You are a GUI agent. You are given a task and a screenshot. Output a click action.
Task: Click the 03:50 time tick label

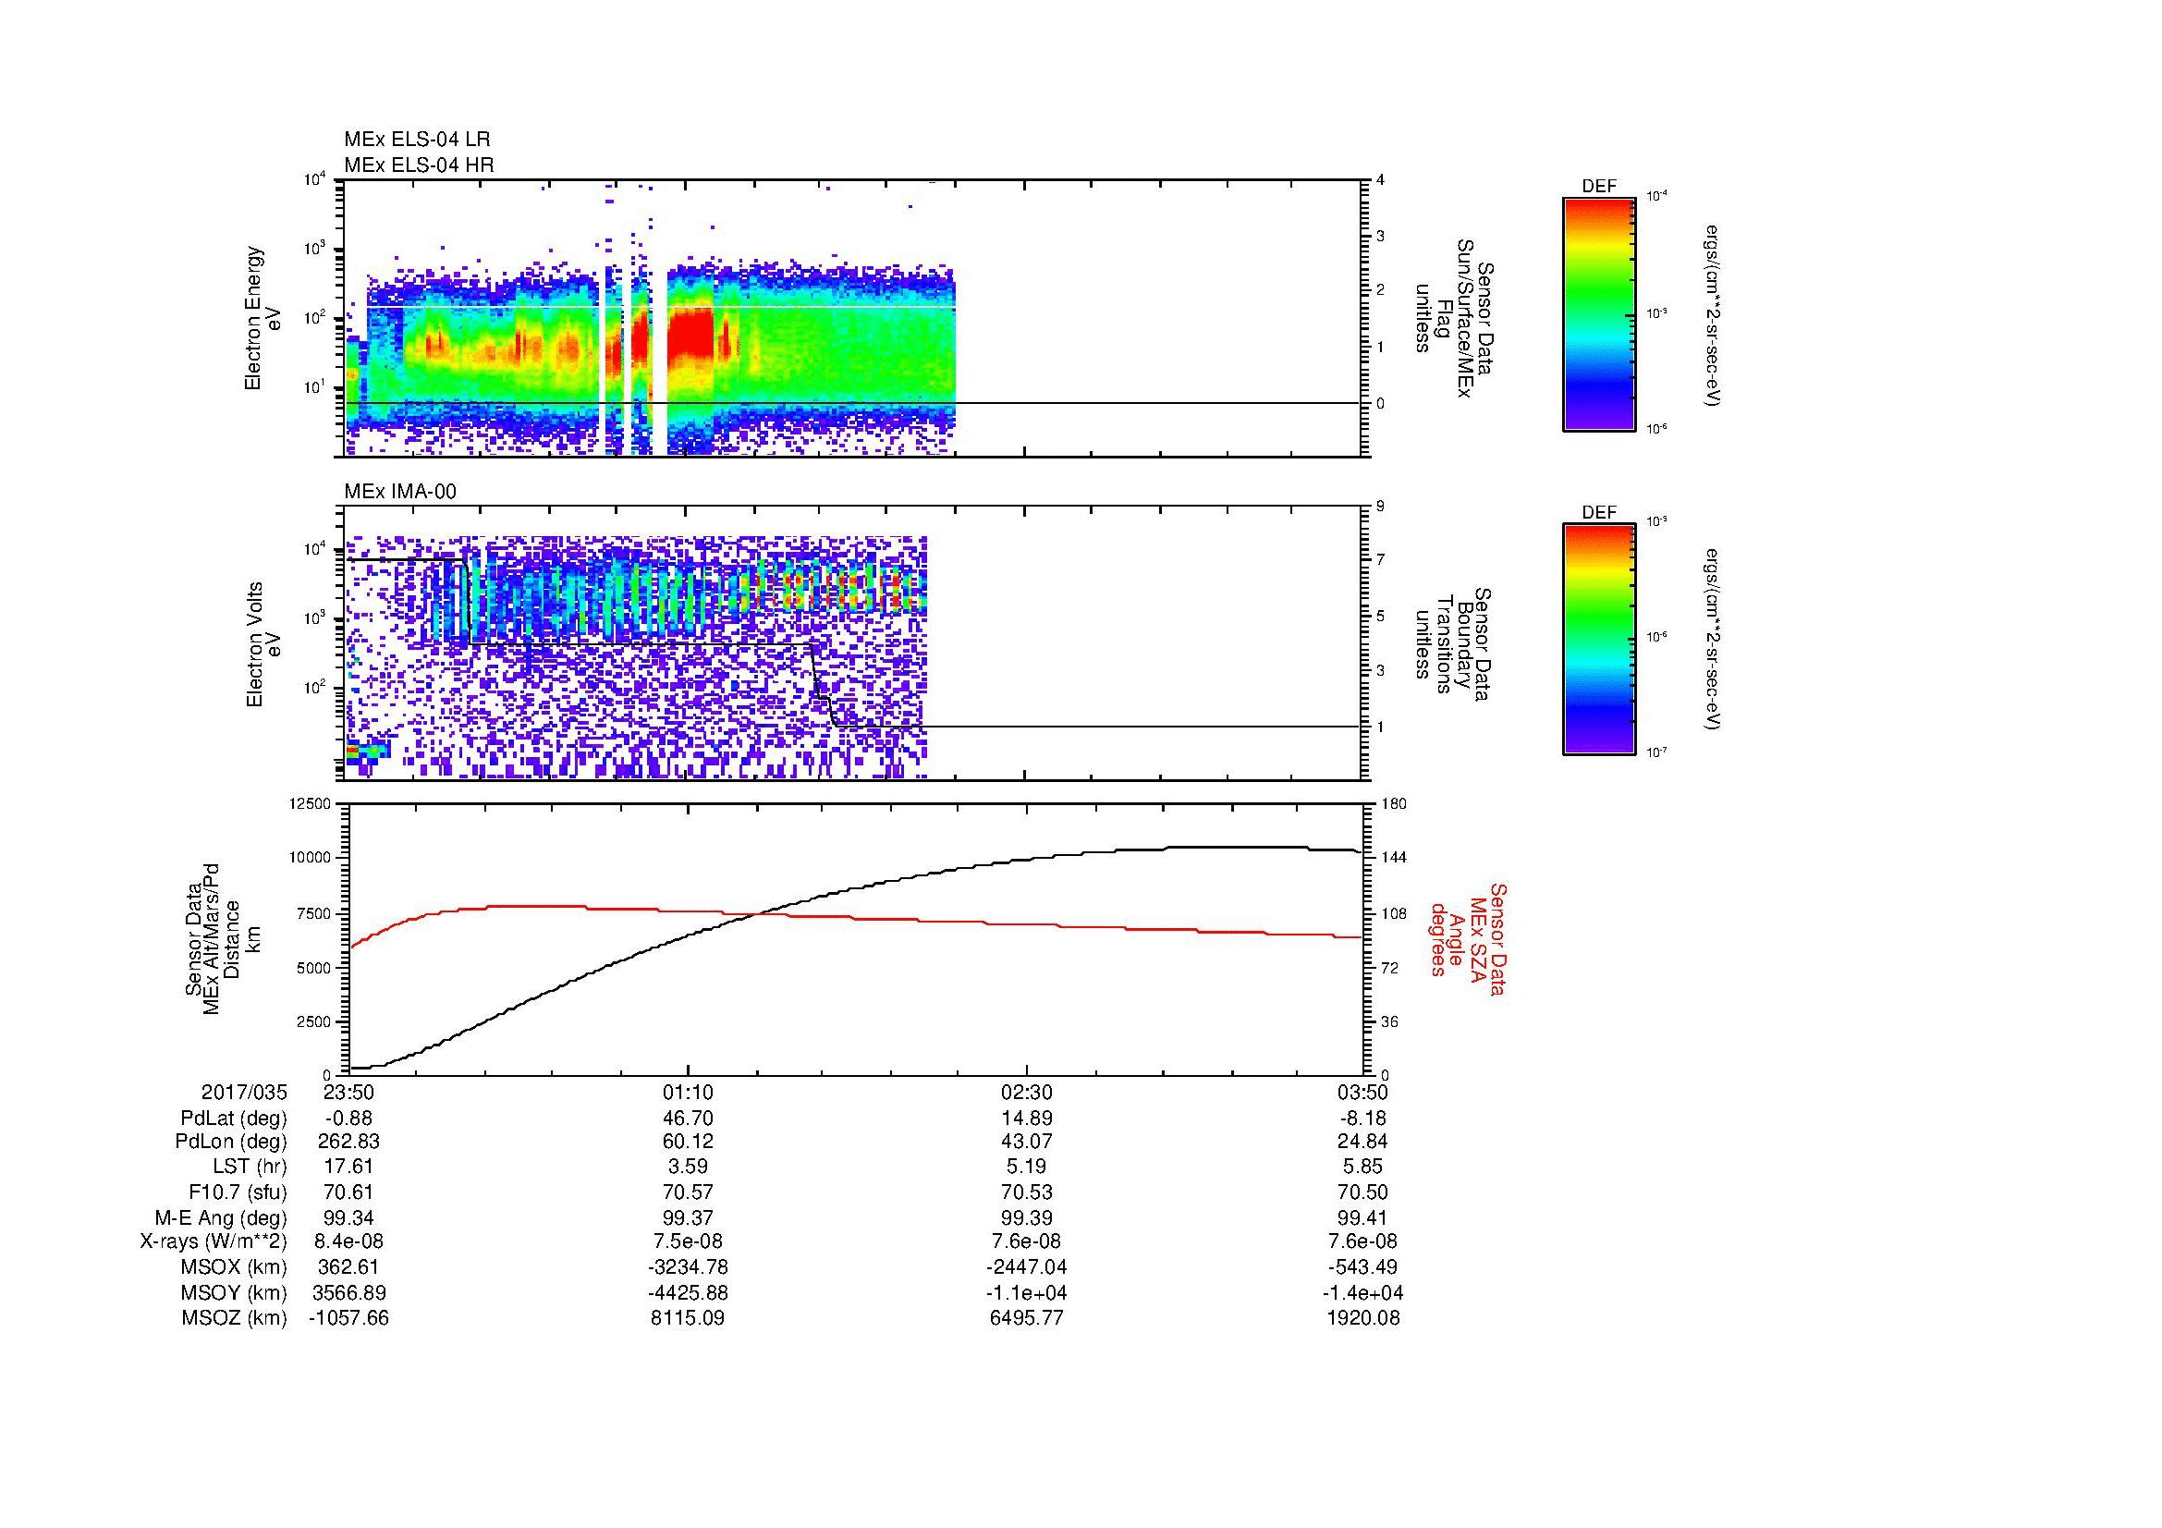pos(1363,1092)
